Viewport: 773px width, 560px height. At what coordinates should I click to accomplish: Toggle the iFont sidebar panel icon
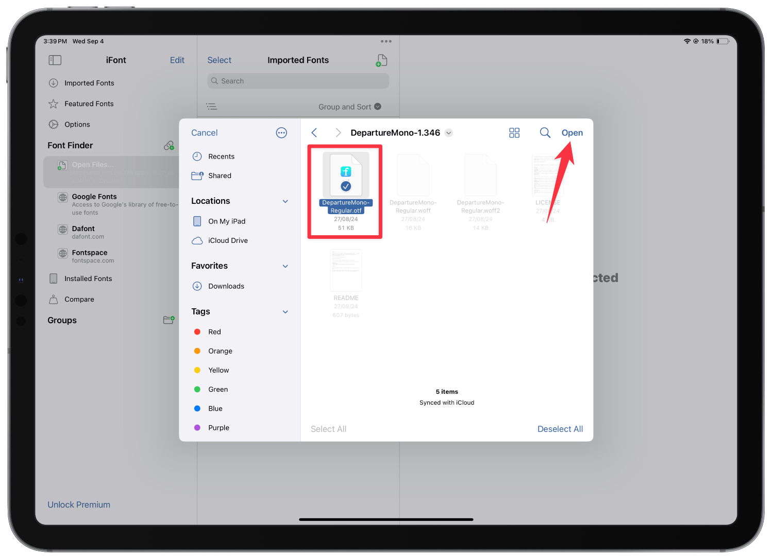click(55, 60)
